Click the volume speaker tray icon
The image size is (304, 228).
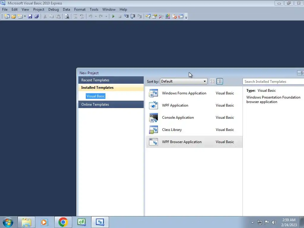pos(274,222)
